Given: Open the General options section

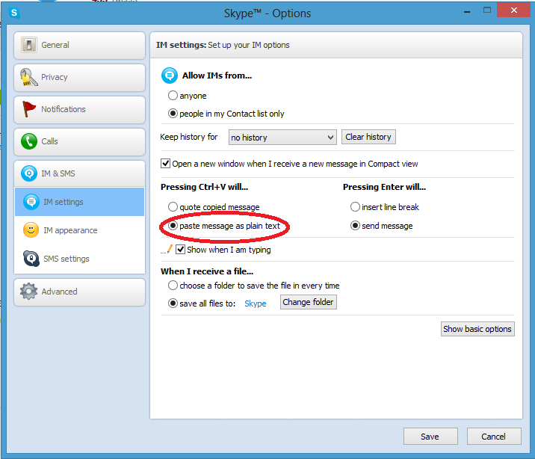Looking at the screenshot, I should [x=79, y=46].
